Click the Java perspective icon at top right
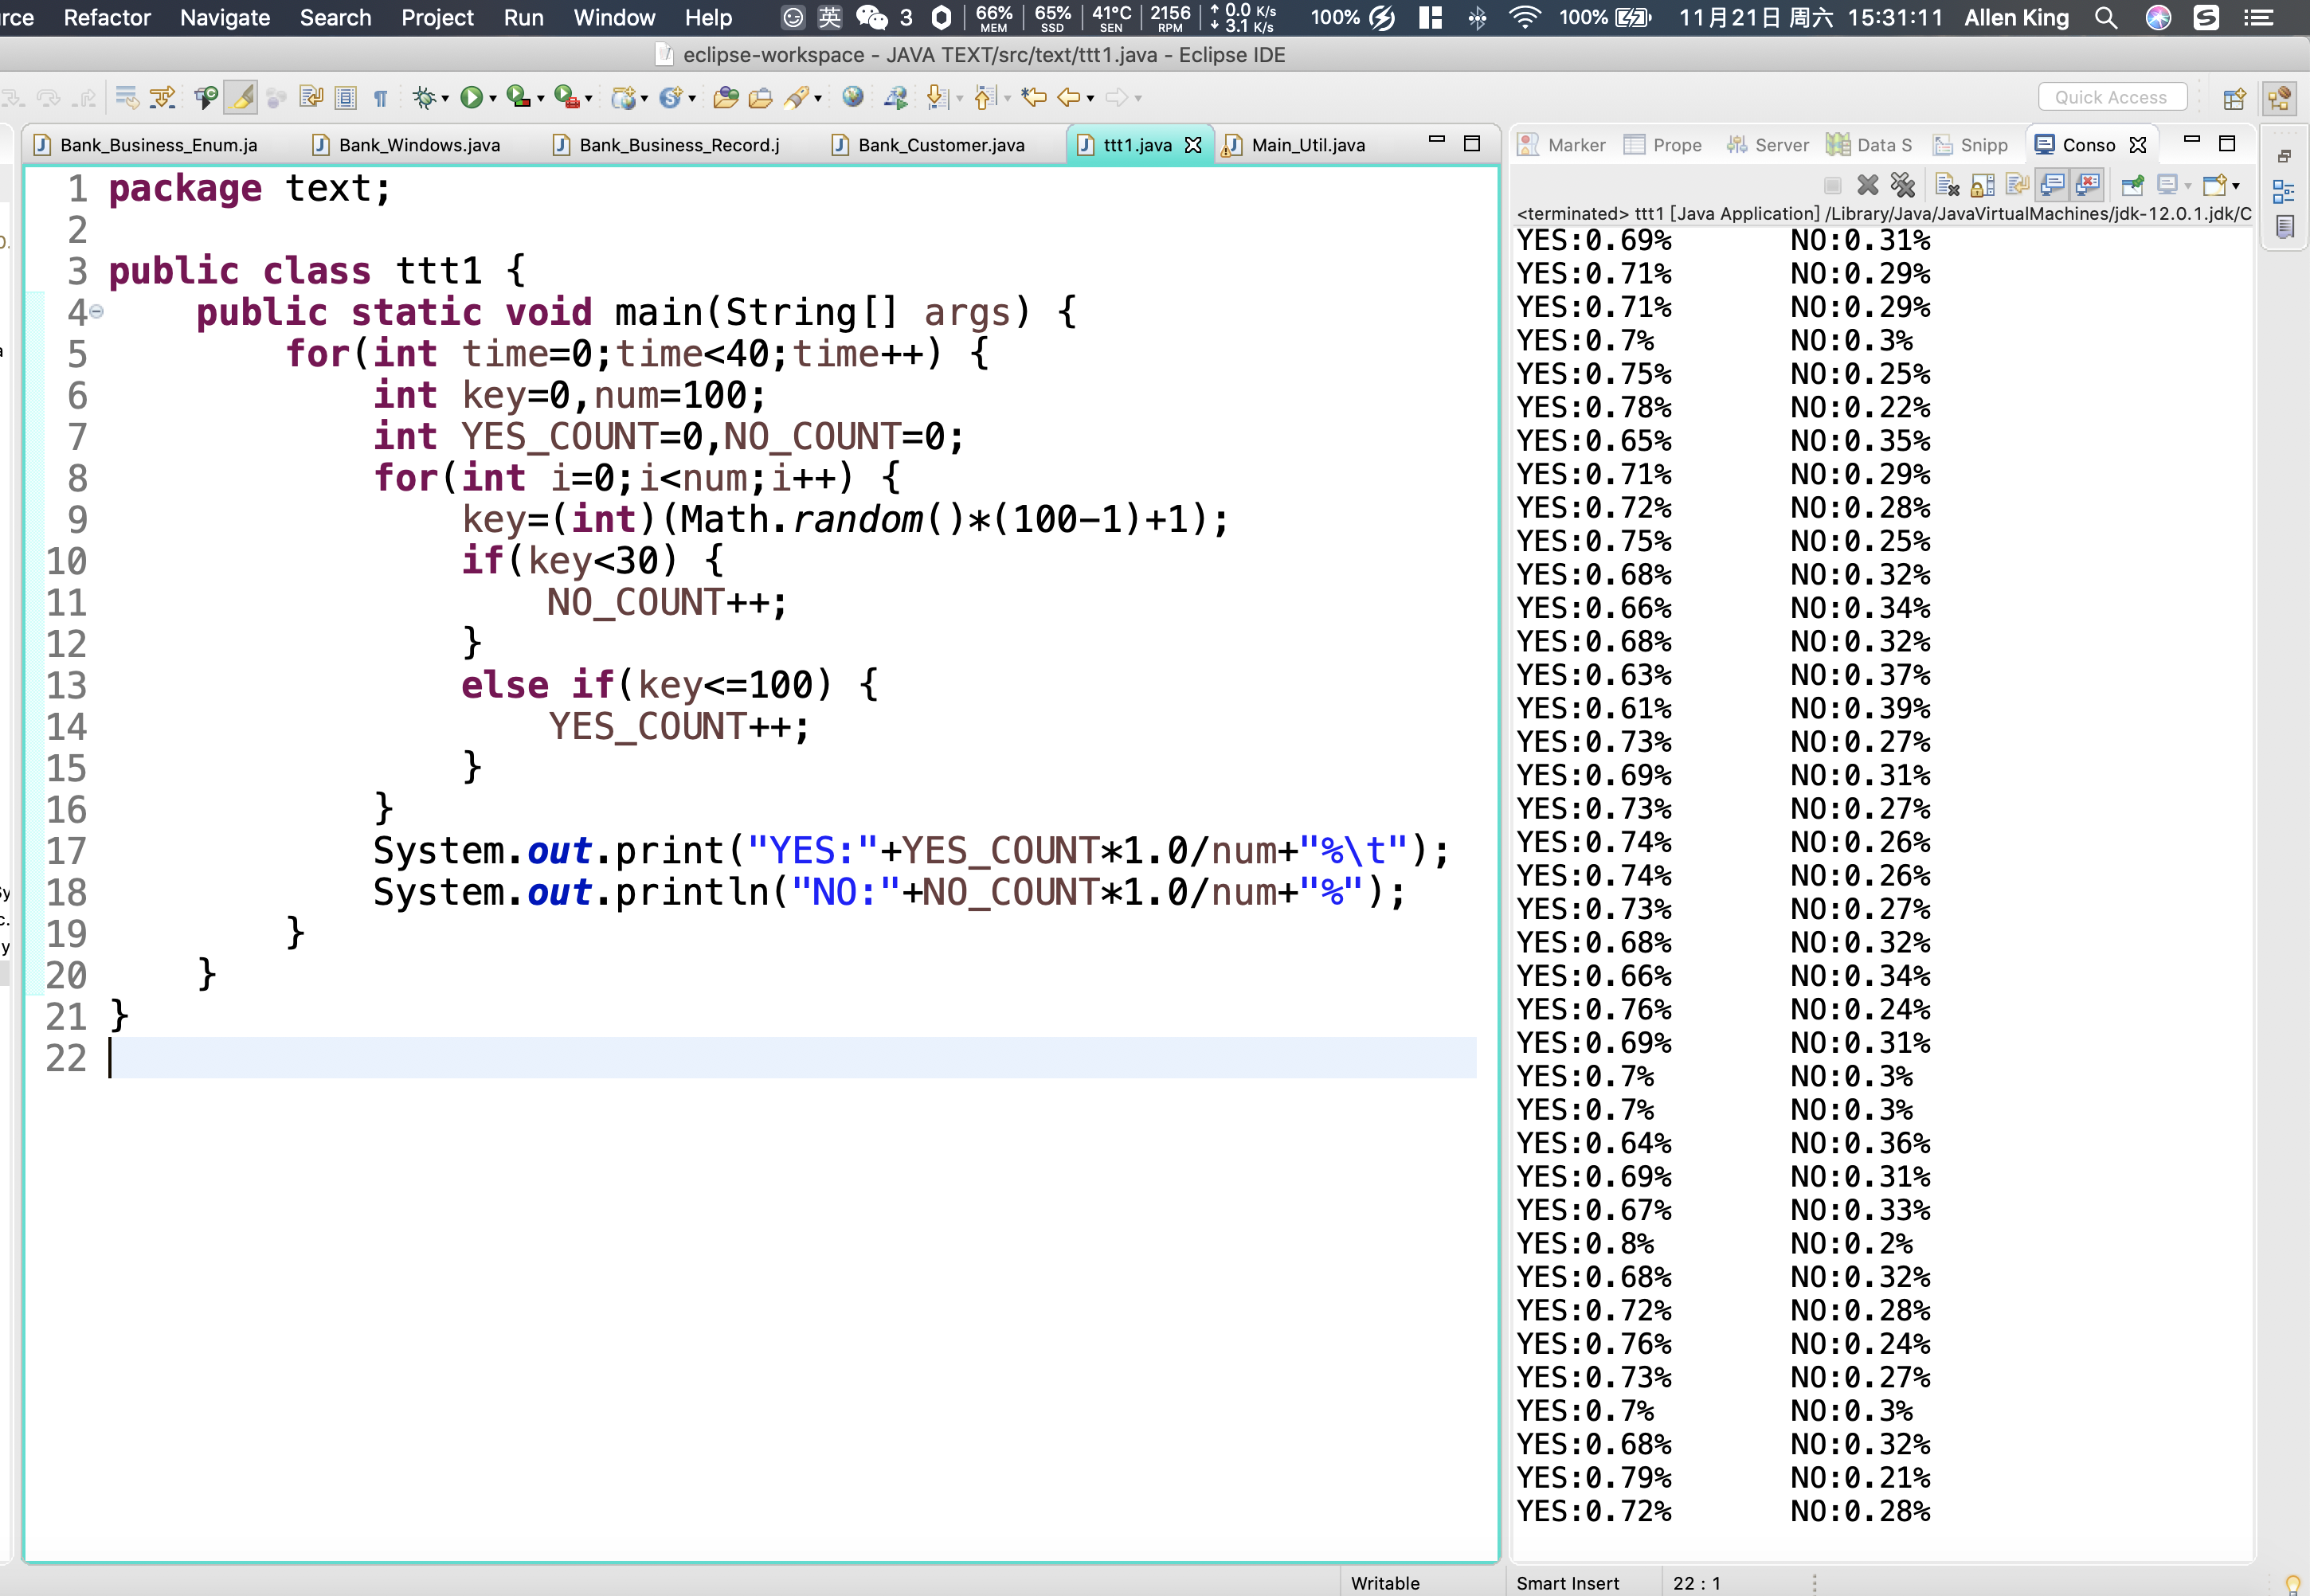This screenshot has width=2310, height=1596. [x=2279, y=98]
